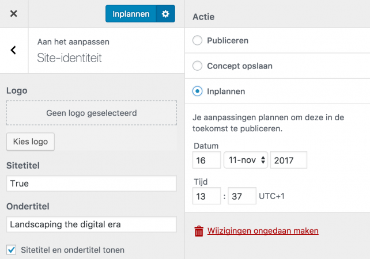The image size is (370, 259).
Task: Click the Aan het aanpassen text
Action: [73, 42]
